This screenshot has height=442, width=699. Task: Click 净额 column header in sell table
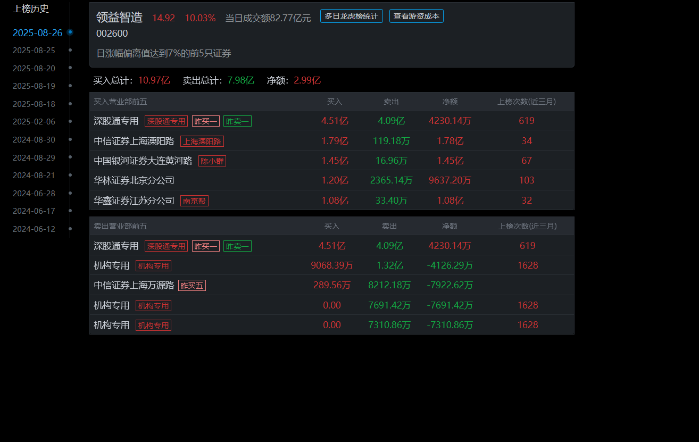(x=450, y=226)
